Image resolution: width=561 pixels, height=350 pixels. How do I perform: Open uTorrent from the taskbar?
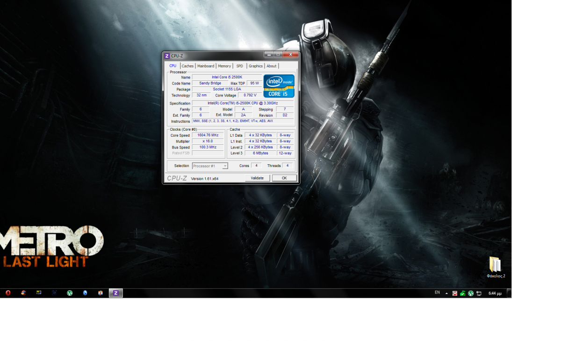pyautogui.click(x=70, y=293)
